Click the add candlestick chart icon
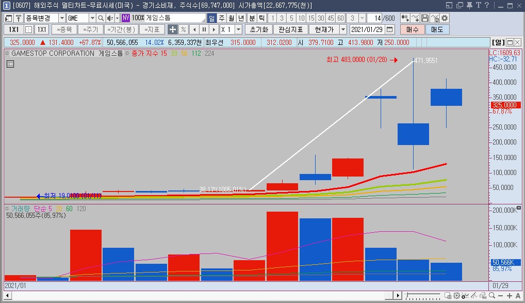The height and width of the screenshot is (303, 525). click(x=405, y=18)
